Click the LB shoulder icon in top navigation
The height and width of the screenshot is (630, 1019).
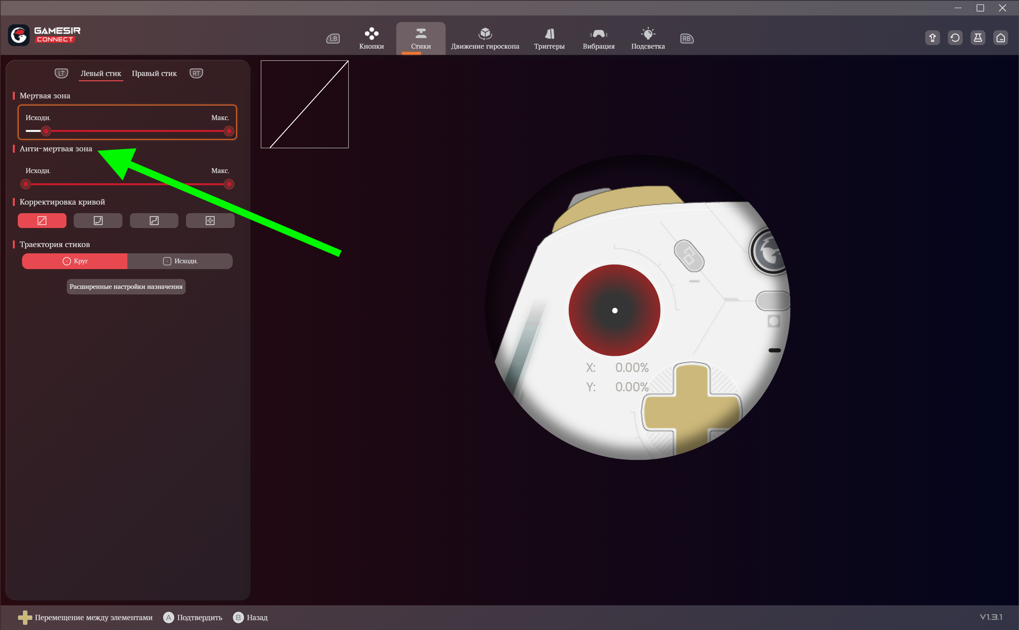[x=332, y=39]
